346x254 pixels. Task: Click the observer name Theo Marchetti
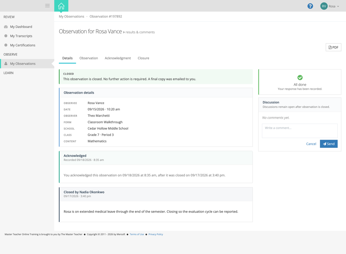(99, 116)
